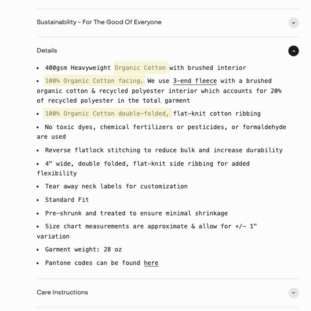Click highlighted Organic Cotton in the 400gsm line
Viewport: 311px width, 311px height.
pyautogui.click(x=140, y=68)
